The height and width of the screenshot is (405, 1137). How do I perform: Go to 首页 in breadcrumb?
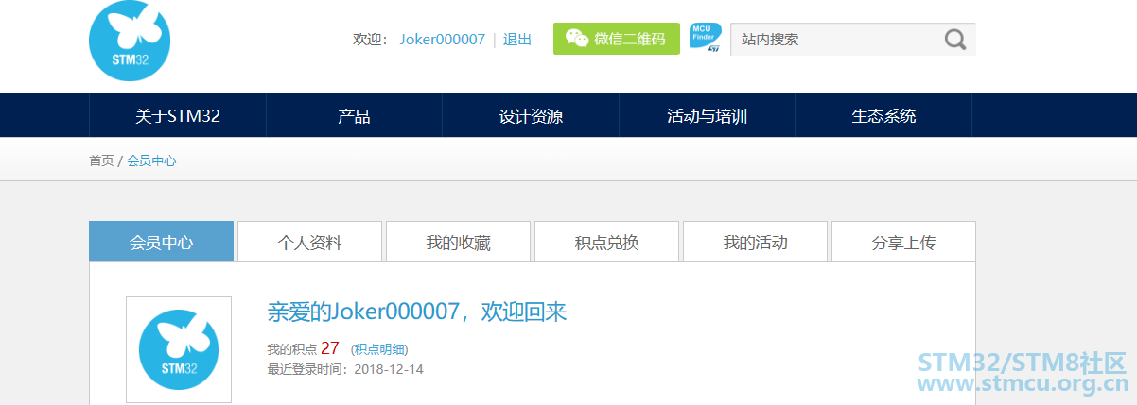(101, 160)
